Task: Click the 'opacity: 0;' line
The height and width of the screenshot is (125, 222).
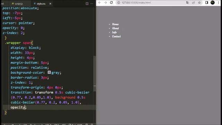Action: pos(14,28)
